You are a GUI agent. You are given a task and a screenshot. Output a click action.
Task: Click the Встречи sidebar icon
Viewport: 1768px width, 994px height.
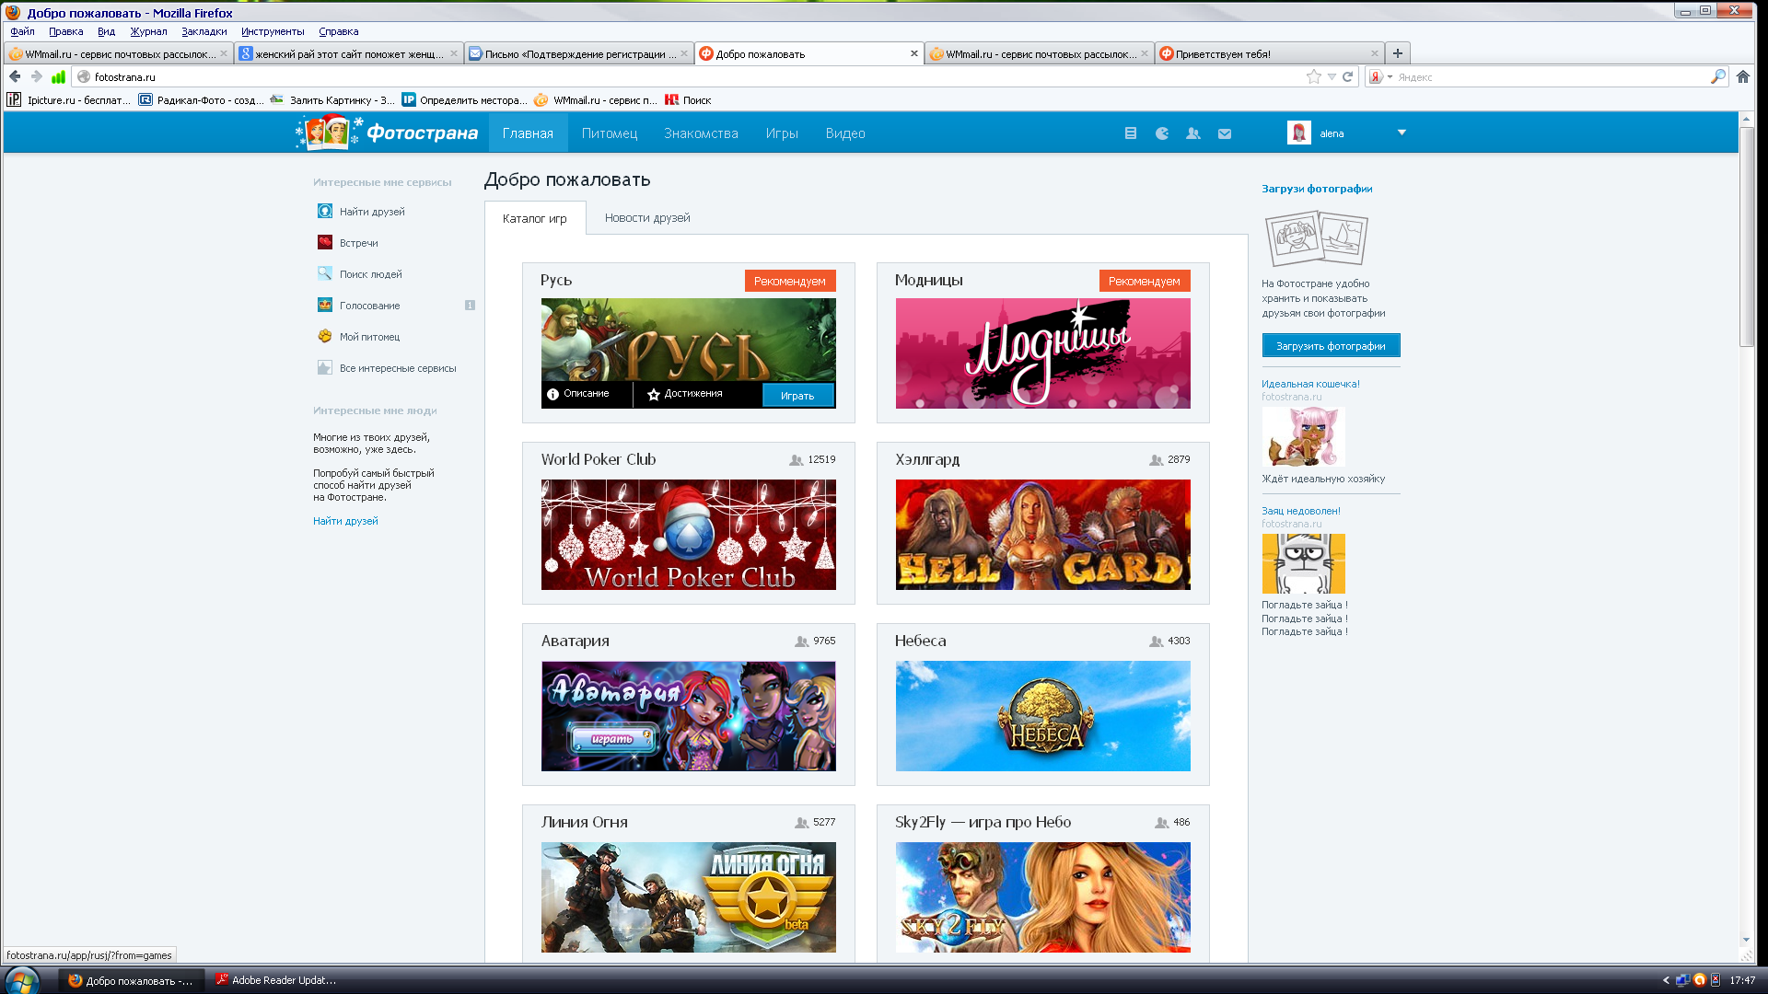click(325, 242)
